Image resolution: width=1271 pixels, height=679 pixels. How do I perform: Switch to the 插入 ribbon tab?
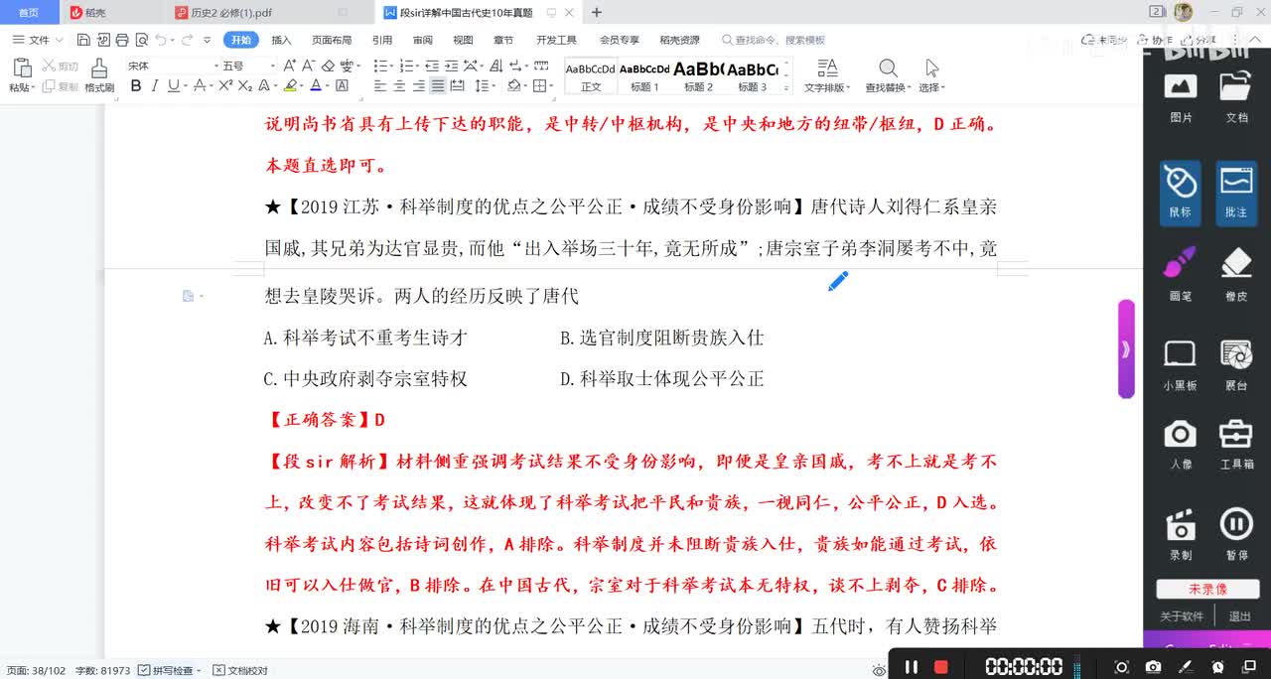281,40
